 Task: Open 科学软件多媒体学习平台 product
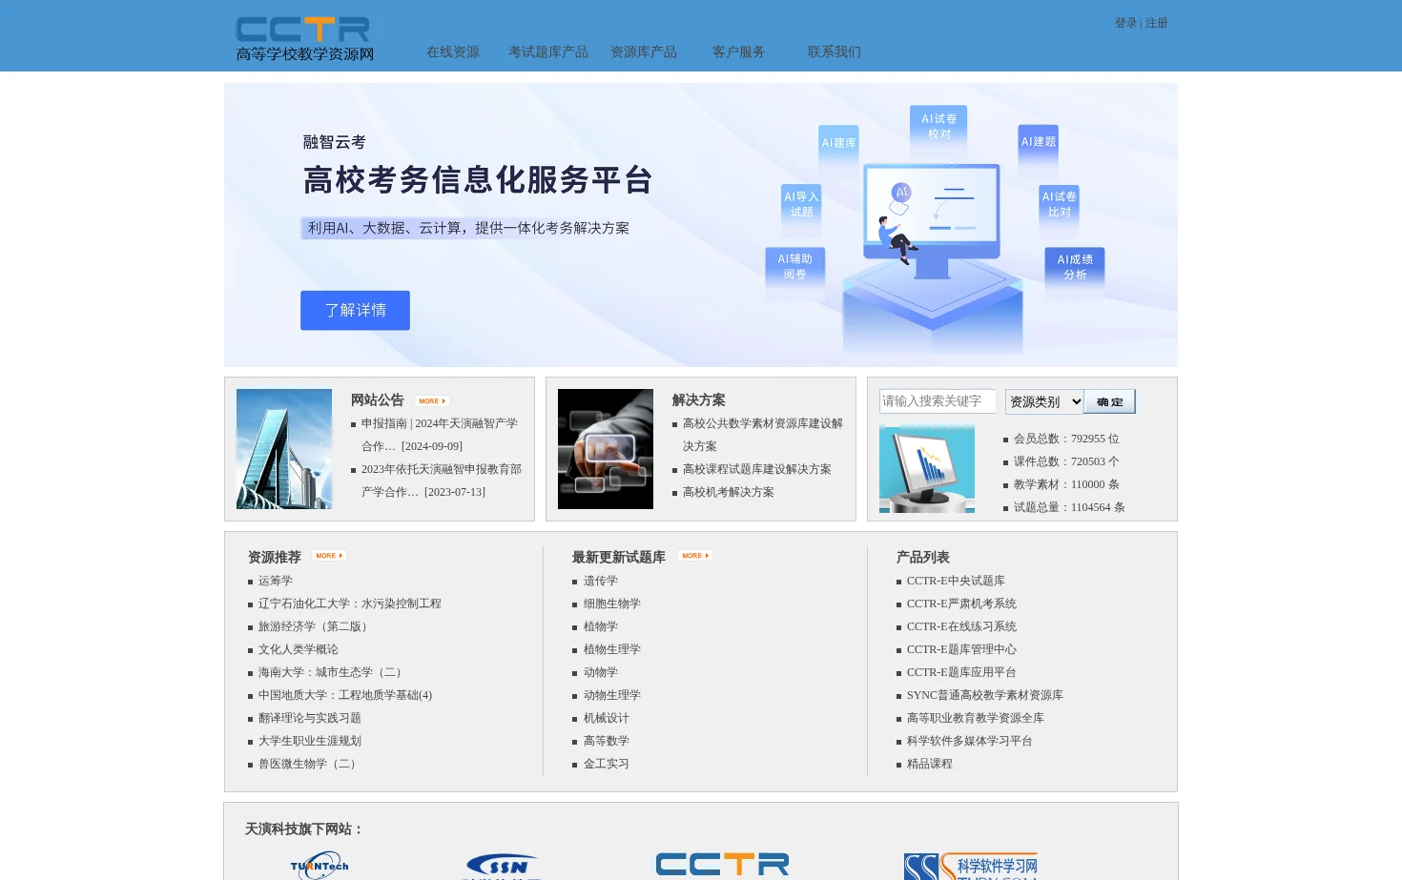pyautogui.click(x=970, y=741)
